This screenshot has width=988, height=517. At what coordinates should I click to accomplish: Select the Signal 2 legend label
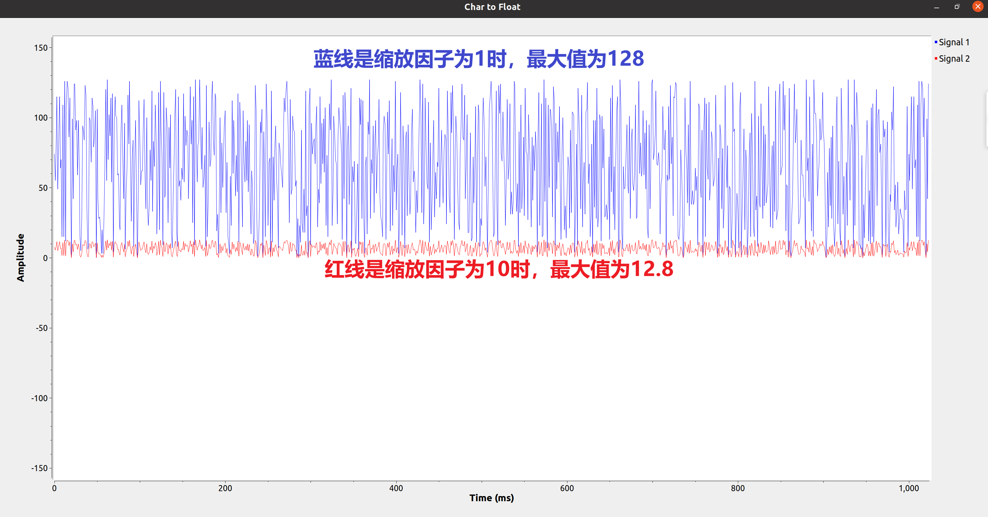[x=954, y=59]
